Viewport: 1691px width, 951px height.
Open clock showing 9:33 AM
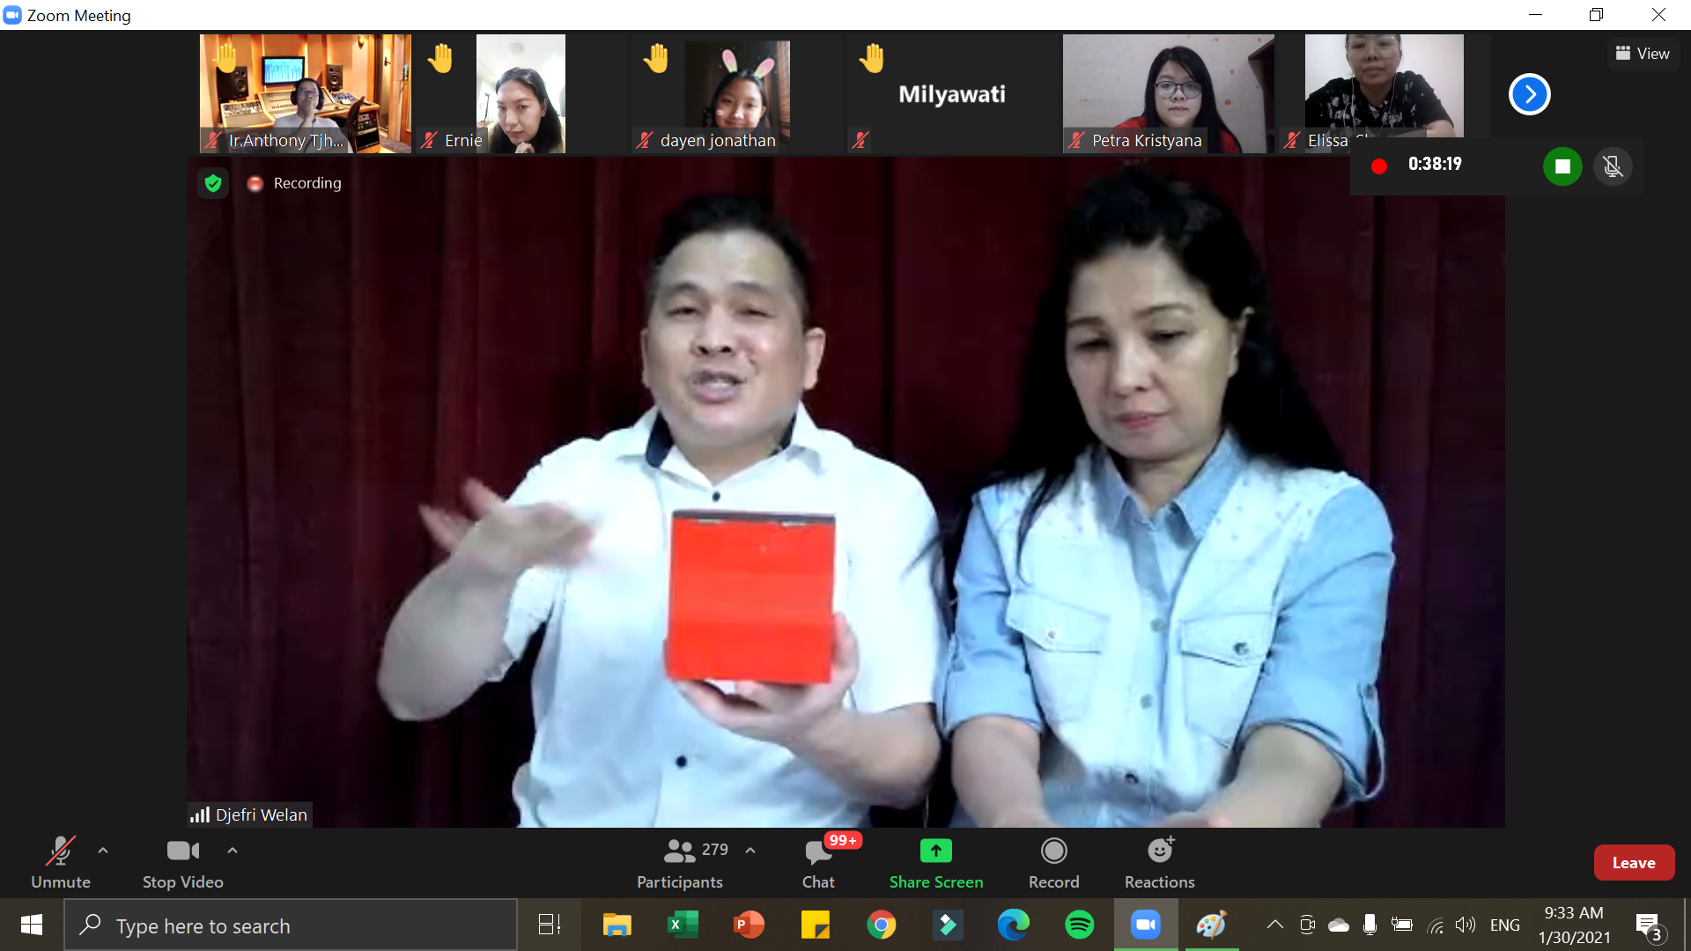click(x=1574, y=925)
